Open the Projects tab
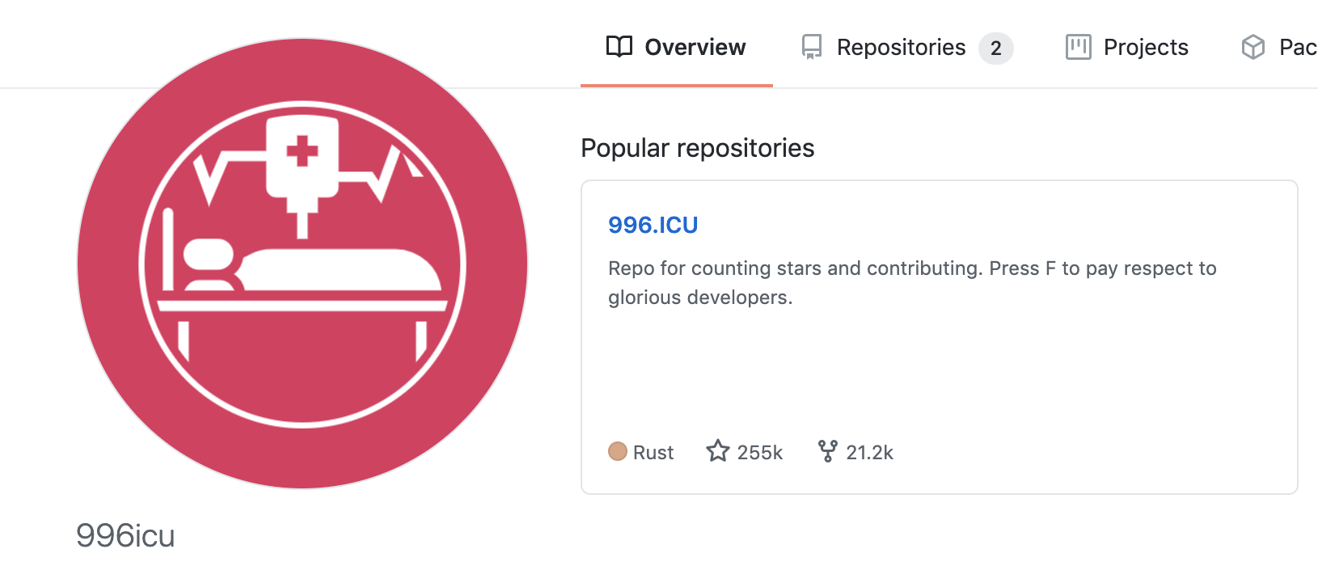Image resolution: width=1318 pixels, height=566 pixels. coord(1126,47)
